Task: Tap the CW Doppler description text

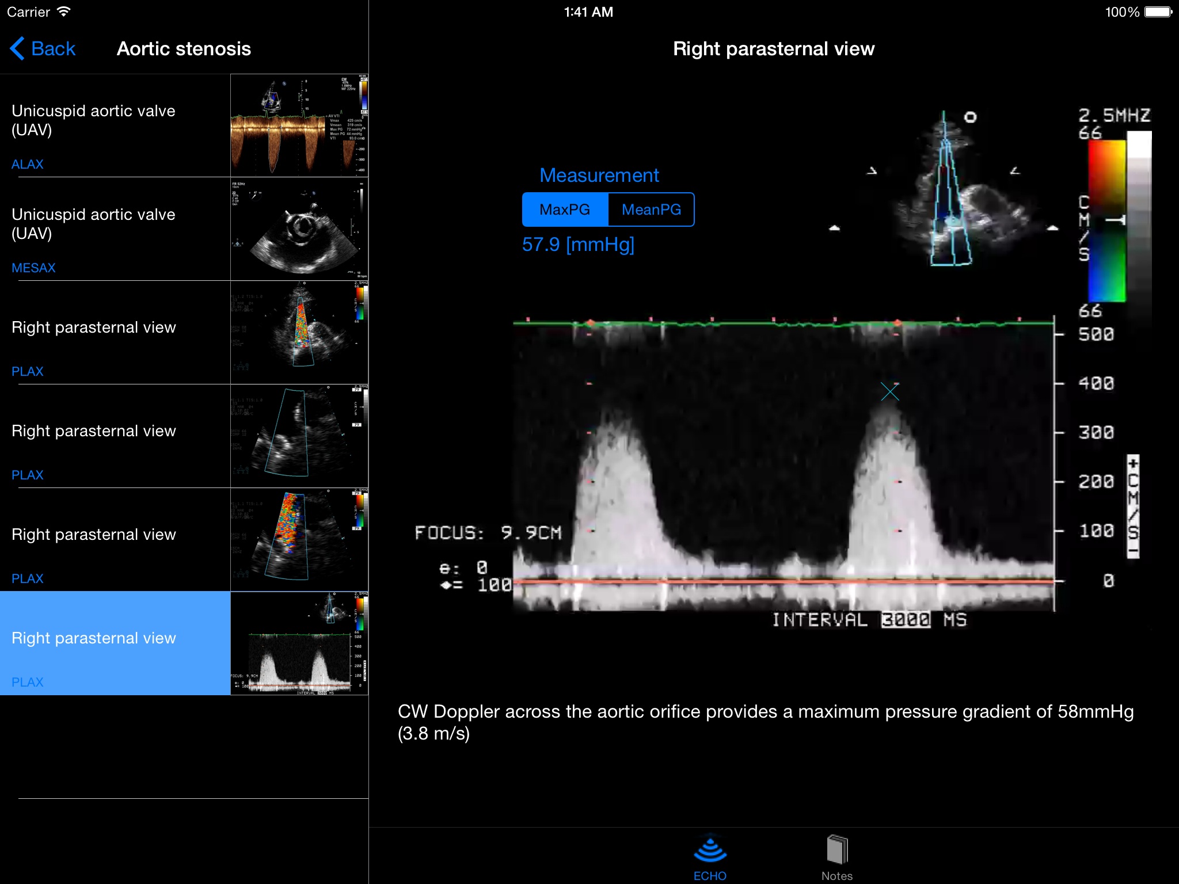Action: (x=766, y=722)
